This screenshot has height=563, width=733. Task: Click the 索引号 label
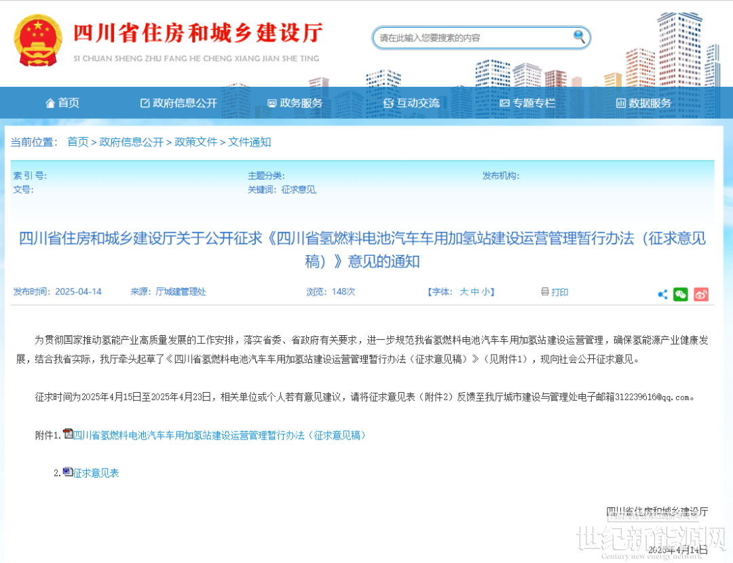tap(30, 176)
